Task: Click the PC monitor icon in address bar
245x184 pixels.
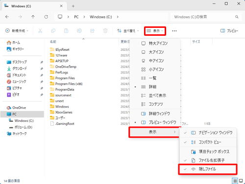Action: (x=60, y=17)
